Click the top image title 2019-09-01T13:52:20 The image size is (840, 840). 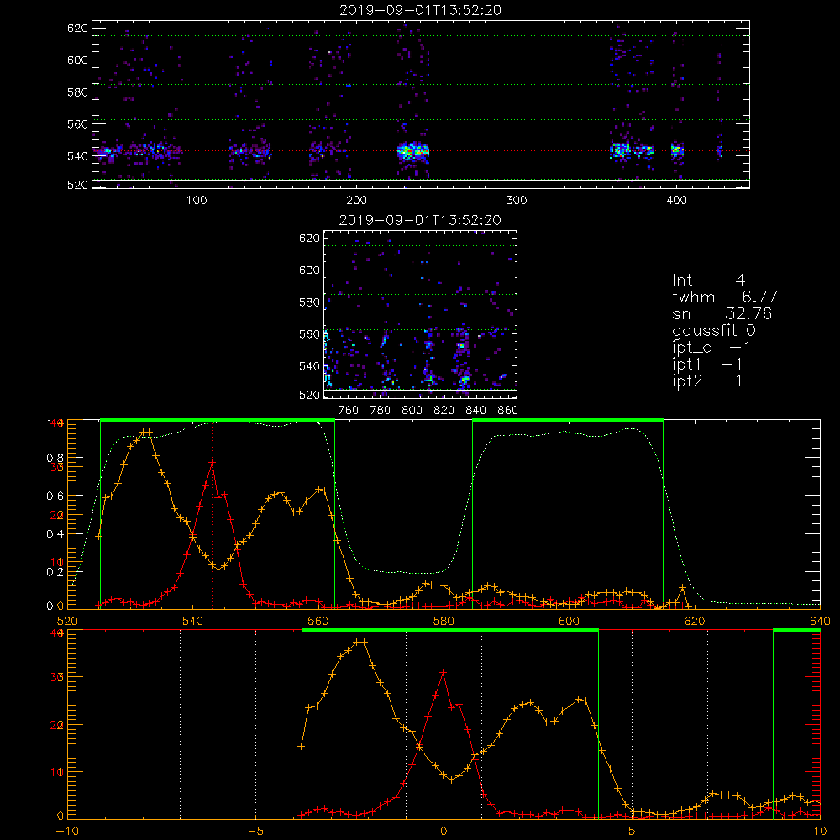click(x=421, y=10)
